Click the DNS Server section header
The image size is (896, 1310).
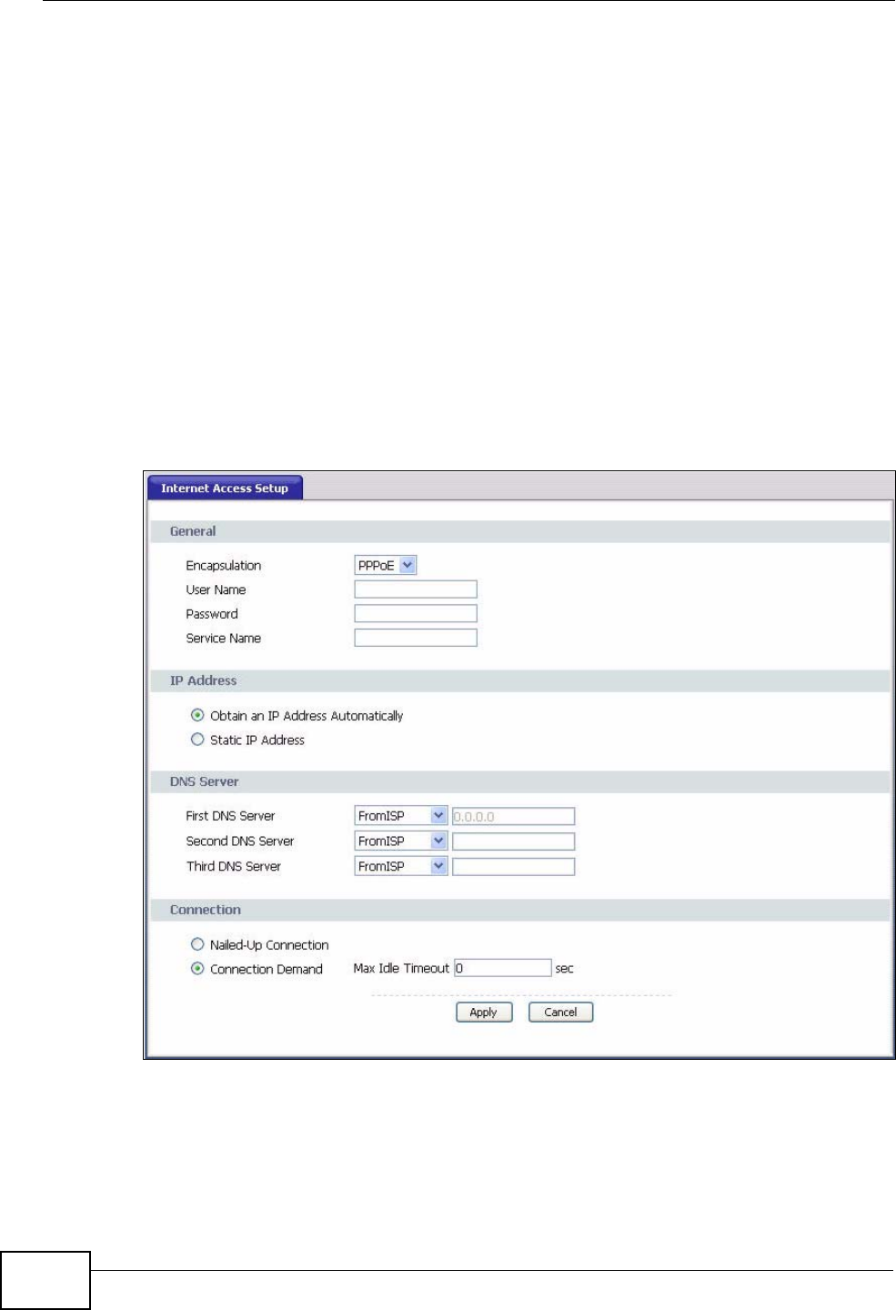pyautogui.click(x=520, y=781)
